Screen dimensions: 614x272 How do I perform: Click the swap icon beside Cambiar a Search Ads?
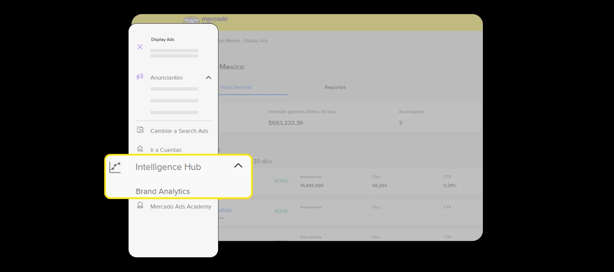[x=140, y=130]
